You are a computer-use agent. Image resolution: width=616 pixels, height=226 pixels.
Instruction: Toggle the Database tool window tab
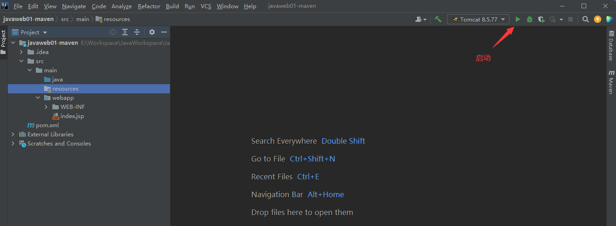click(x=611, y=46)
